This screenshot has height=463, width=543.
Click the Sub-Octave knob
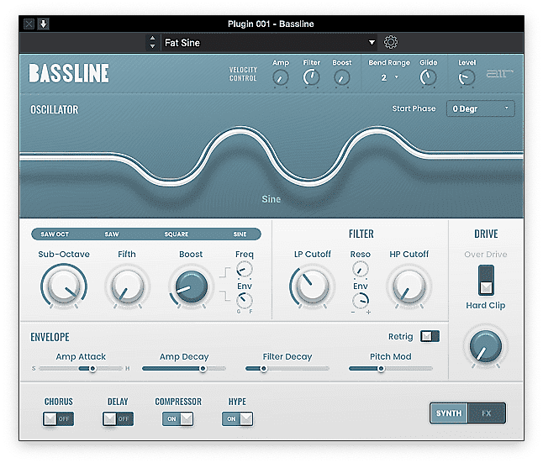(x=64, y=287)
